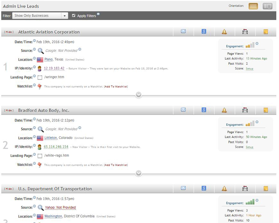Open the Show Only Businesses filter dropdown
This screenshot has height=223, width=279.
[40, 15]
